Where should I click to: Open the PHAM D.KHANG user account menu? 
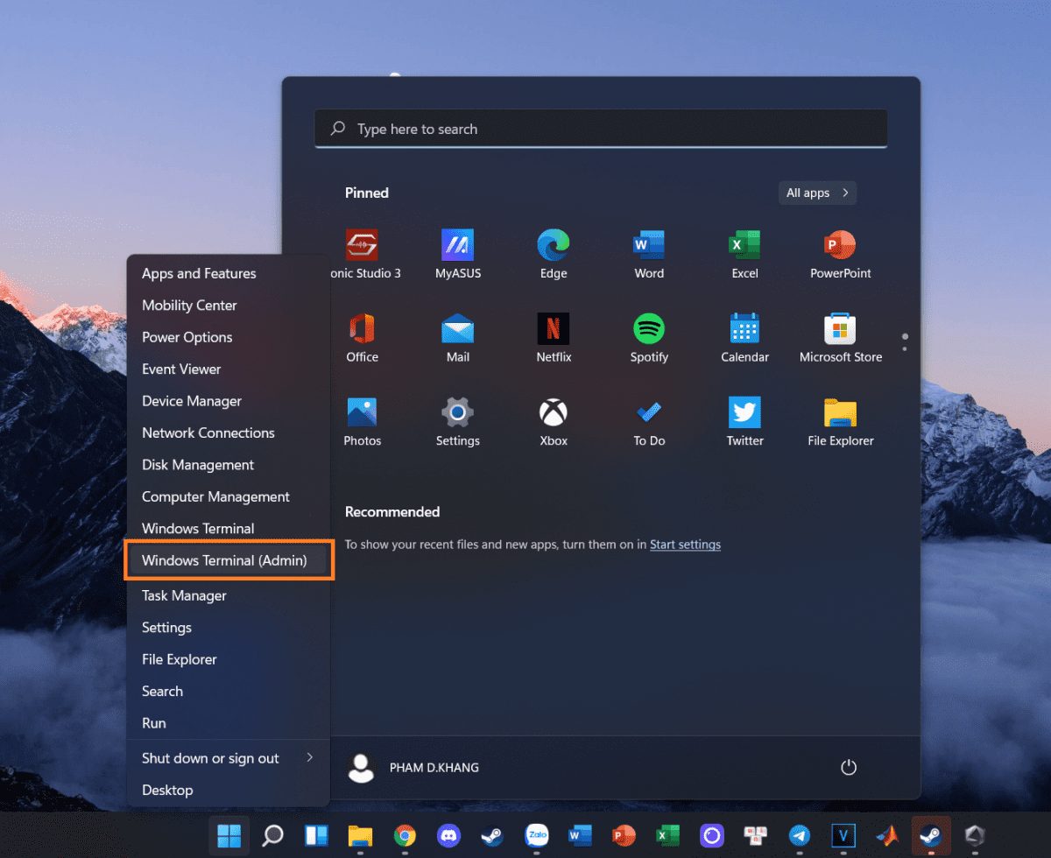(413, 768)
